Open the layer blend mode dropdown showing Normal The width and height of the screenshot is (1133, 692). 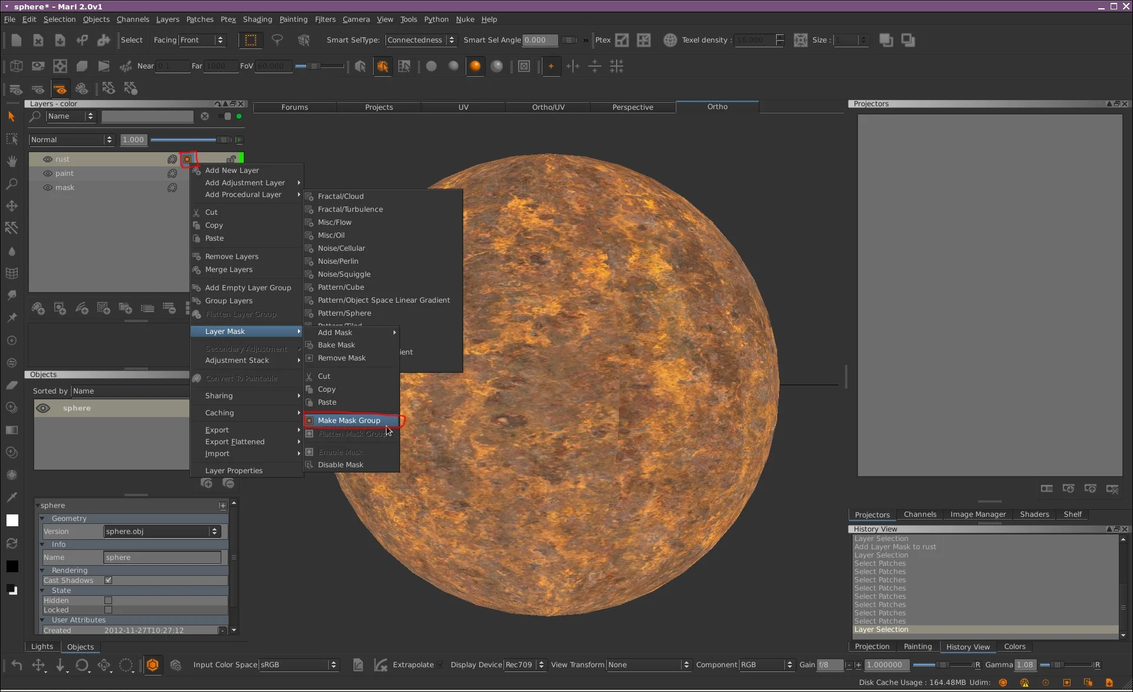(71, 139)
